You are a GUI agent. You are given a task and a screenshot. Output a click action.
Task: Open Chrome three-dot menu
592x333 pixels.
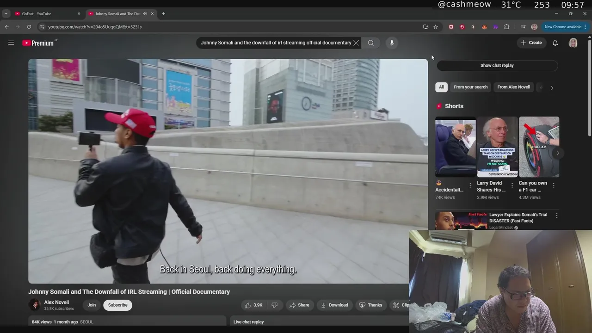(585, 27)
